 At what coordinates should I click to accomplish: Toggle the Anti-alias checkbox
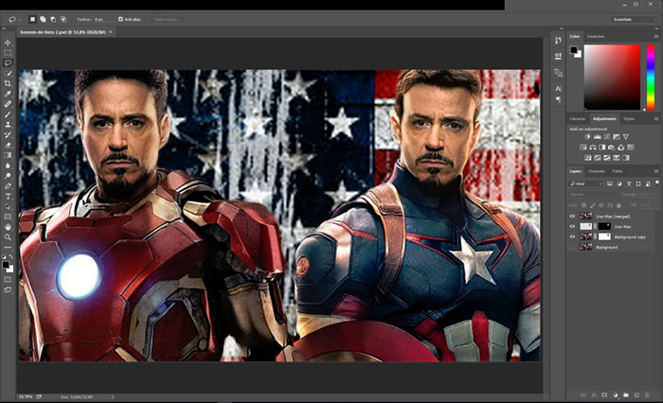tap(120, 20)
